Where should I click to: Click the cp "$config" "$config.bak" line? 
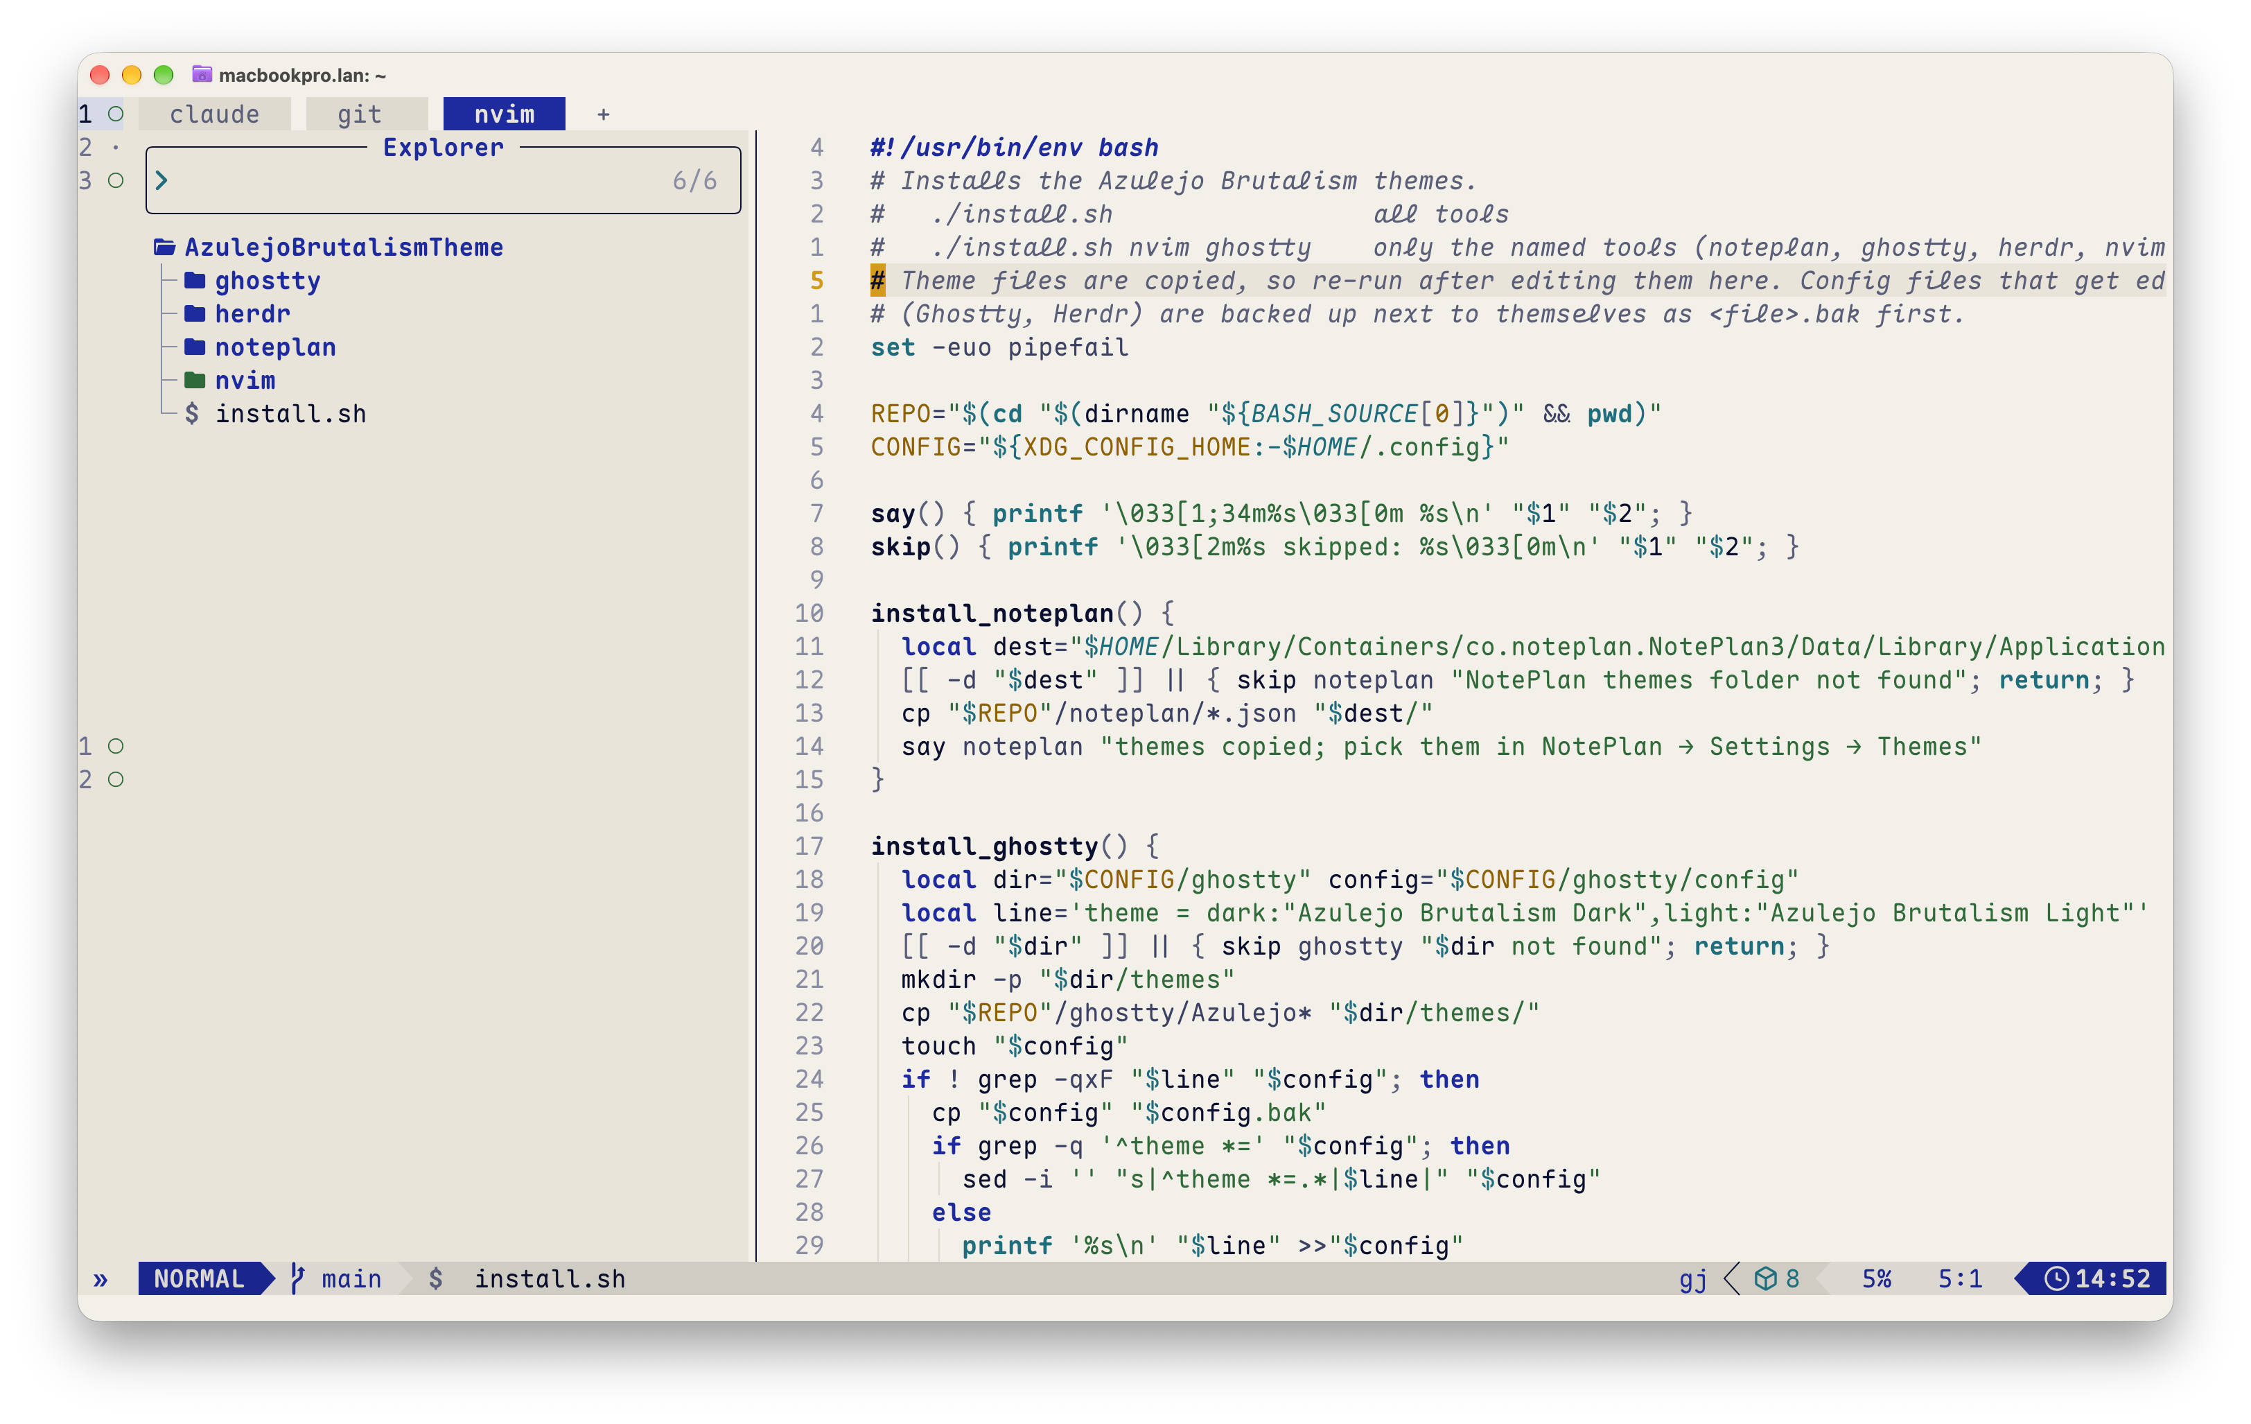pos(1128,1112)
